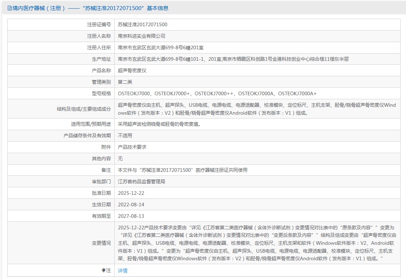Open the 详情 link
The image size is (406, 280).
(123, 271)
